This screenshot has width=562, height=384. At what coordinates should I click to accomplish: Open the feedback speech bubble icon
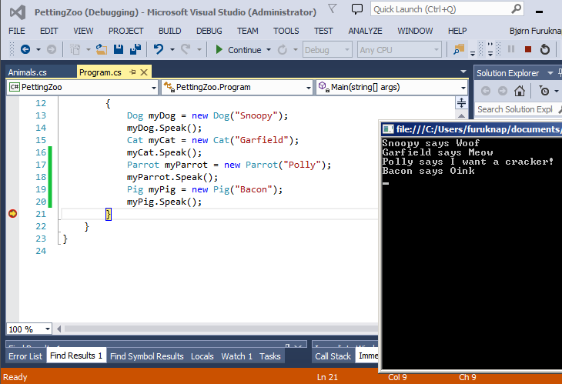pyautogui.click(x=356, y=9)
